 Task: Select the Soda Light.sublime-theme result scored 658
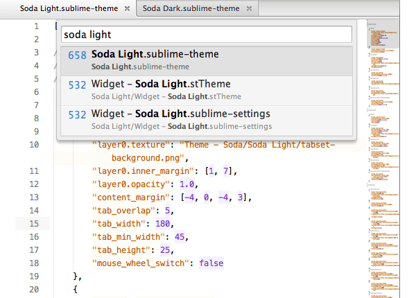(207, 60)
